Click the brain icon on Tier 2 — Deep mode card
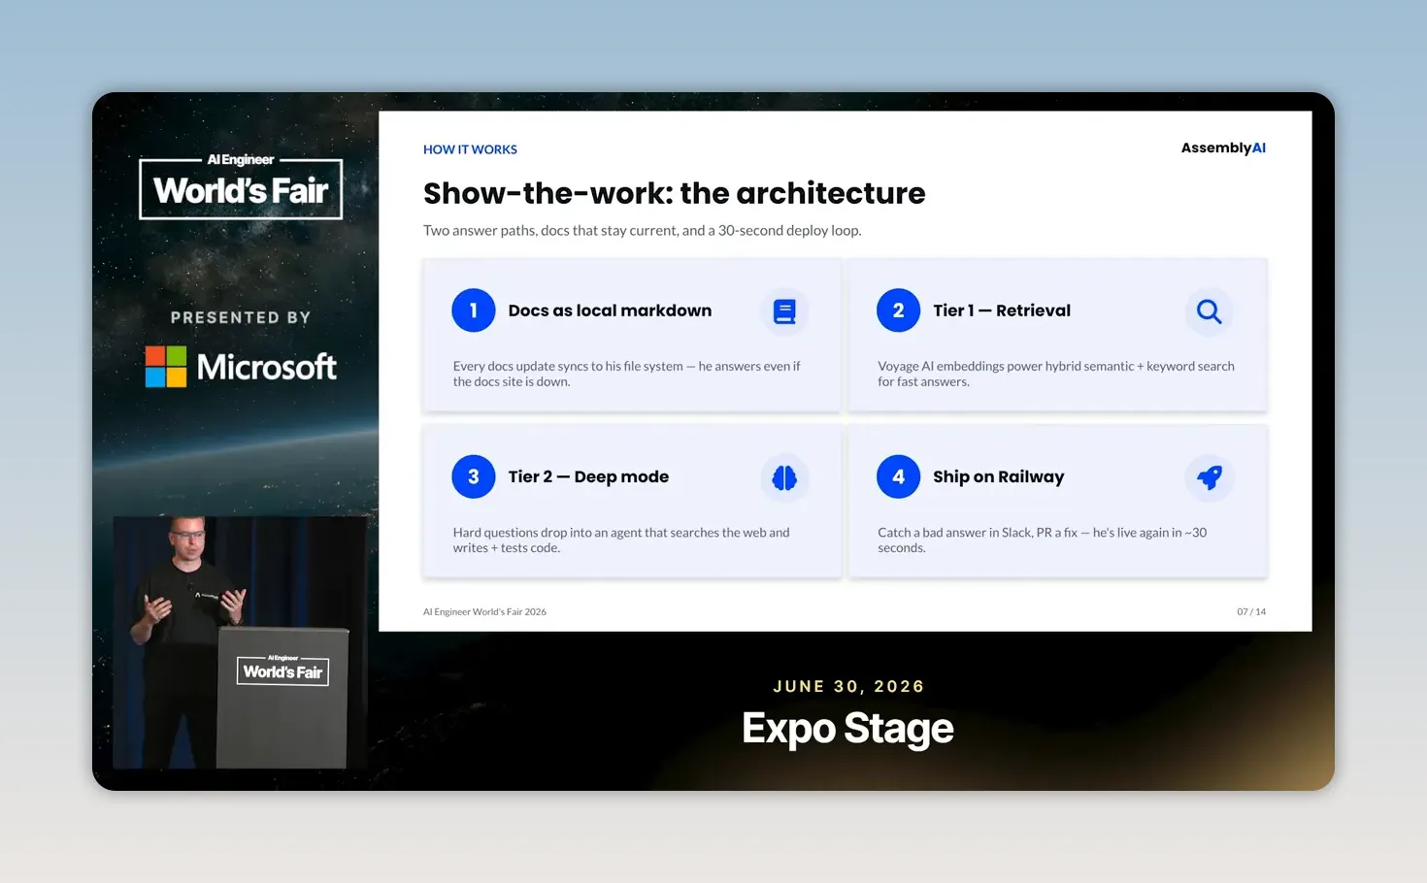This screenshot has height=883, width=1427. (784, 477)
